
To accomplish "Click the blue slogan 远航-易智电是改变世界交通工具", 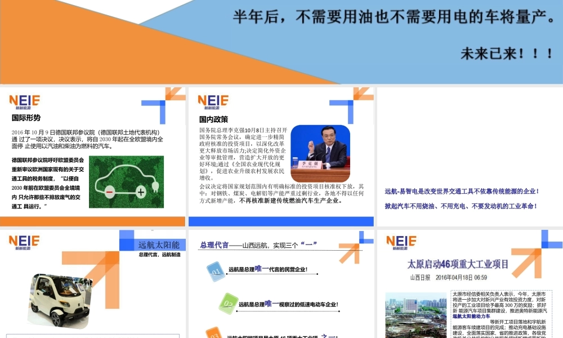I will [x=461, y=192].
